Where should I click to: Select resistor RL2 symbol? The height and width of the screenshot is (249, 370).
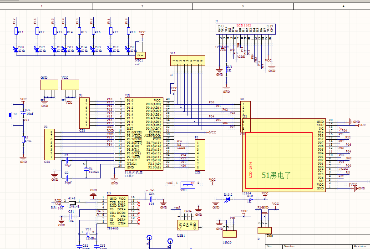(37, 31)
